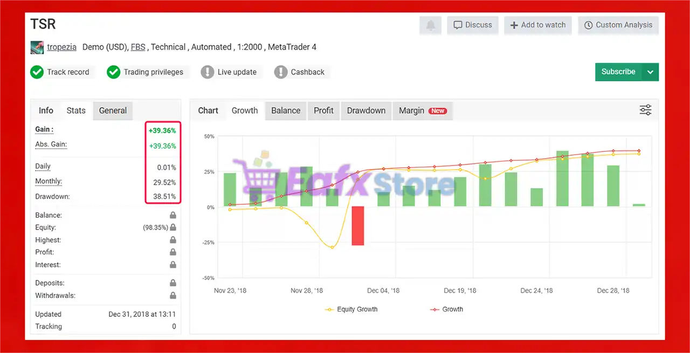Viewport: 690px width, 353px height.
Task: Click the Balance lock icon
Action: (x=172, y=215)
